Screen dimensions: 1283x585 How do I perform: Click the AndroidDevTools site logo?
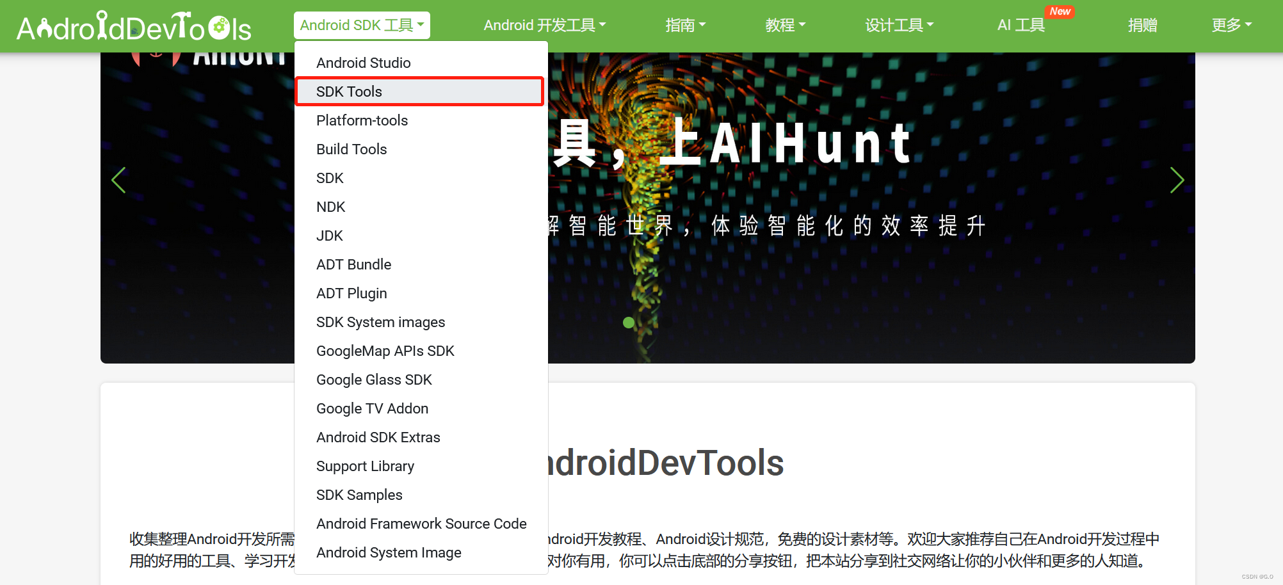click(x=134, y=26)
